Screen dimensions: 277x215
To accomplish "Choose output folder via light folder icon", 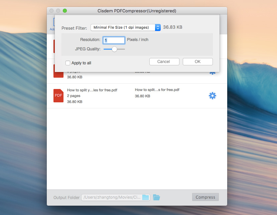I will (146, 197).
